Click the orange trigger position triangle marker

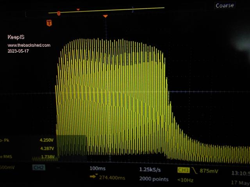[105, 16]
